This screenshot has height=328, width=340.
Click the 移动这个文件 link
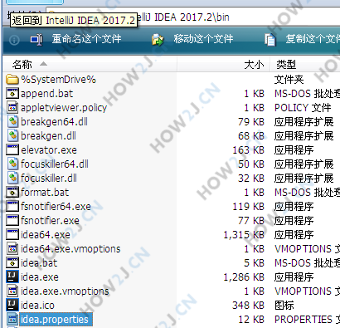tap(203, 39)
